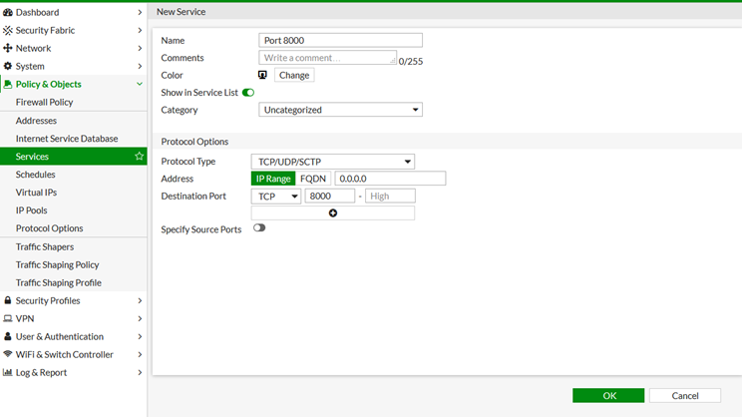742x417 pixels.
Task: Click the Log & Report chart icon
Action: [x=8, y=372]
